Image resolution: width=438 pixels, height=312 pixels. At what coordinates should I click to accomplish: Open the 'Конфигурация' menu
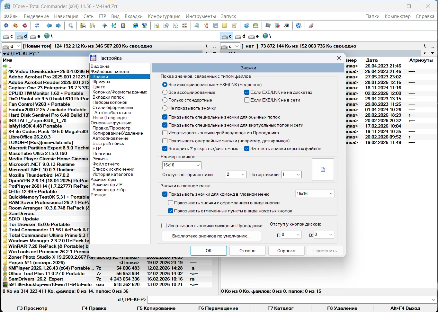[x=164, y=16]
